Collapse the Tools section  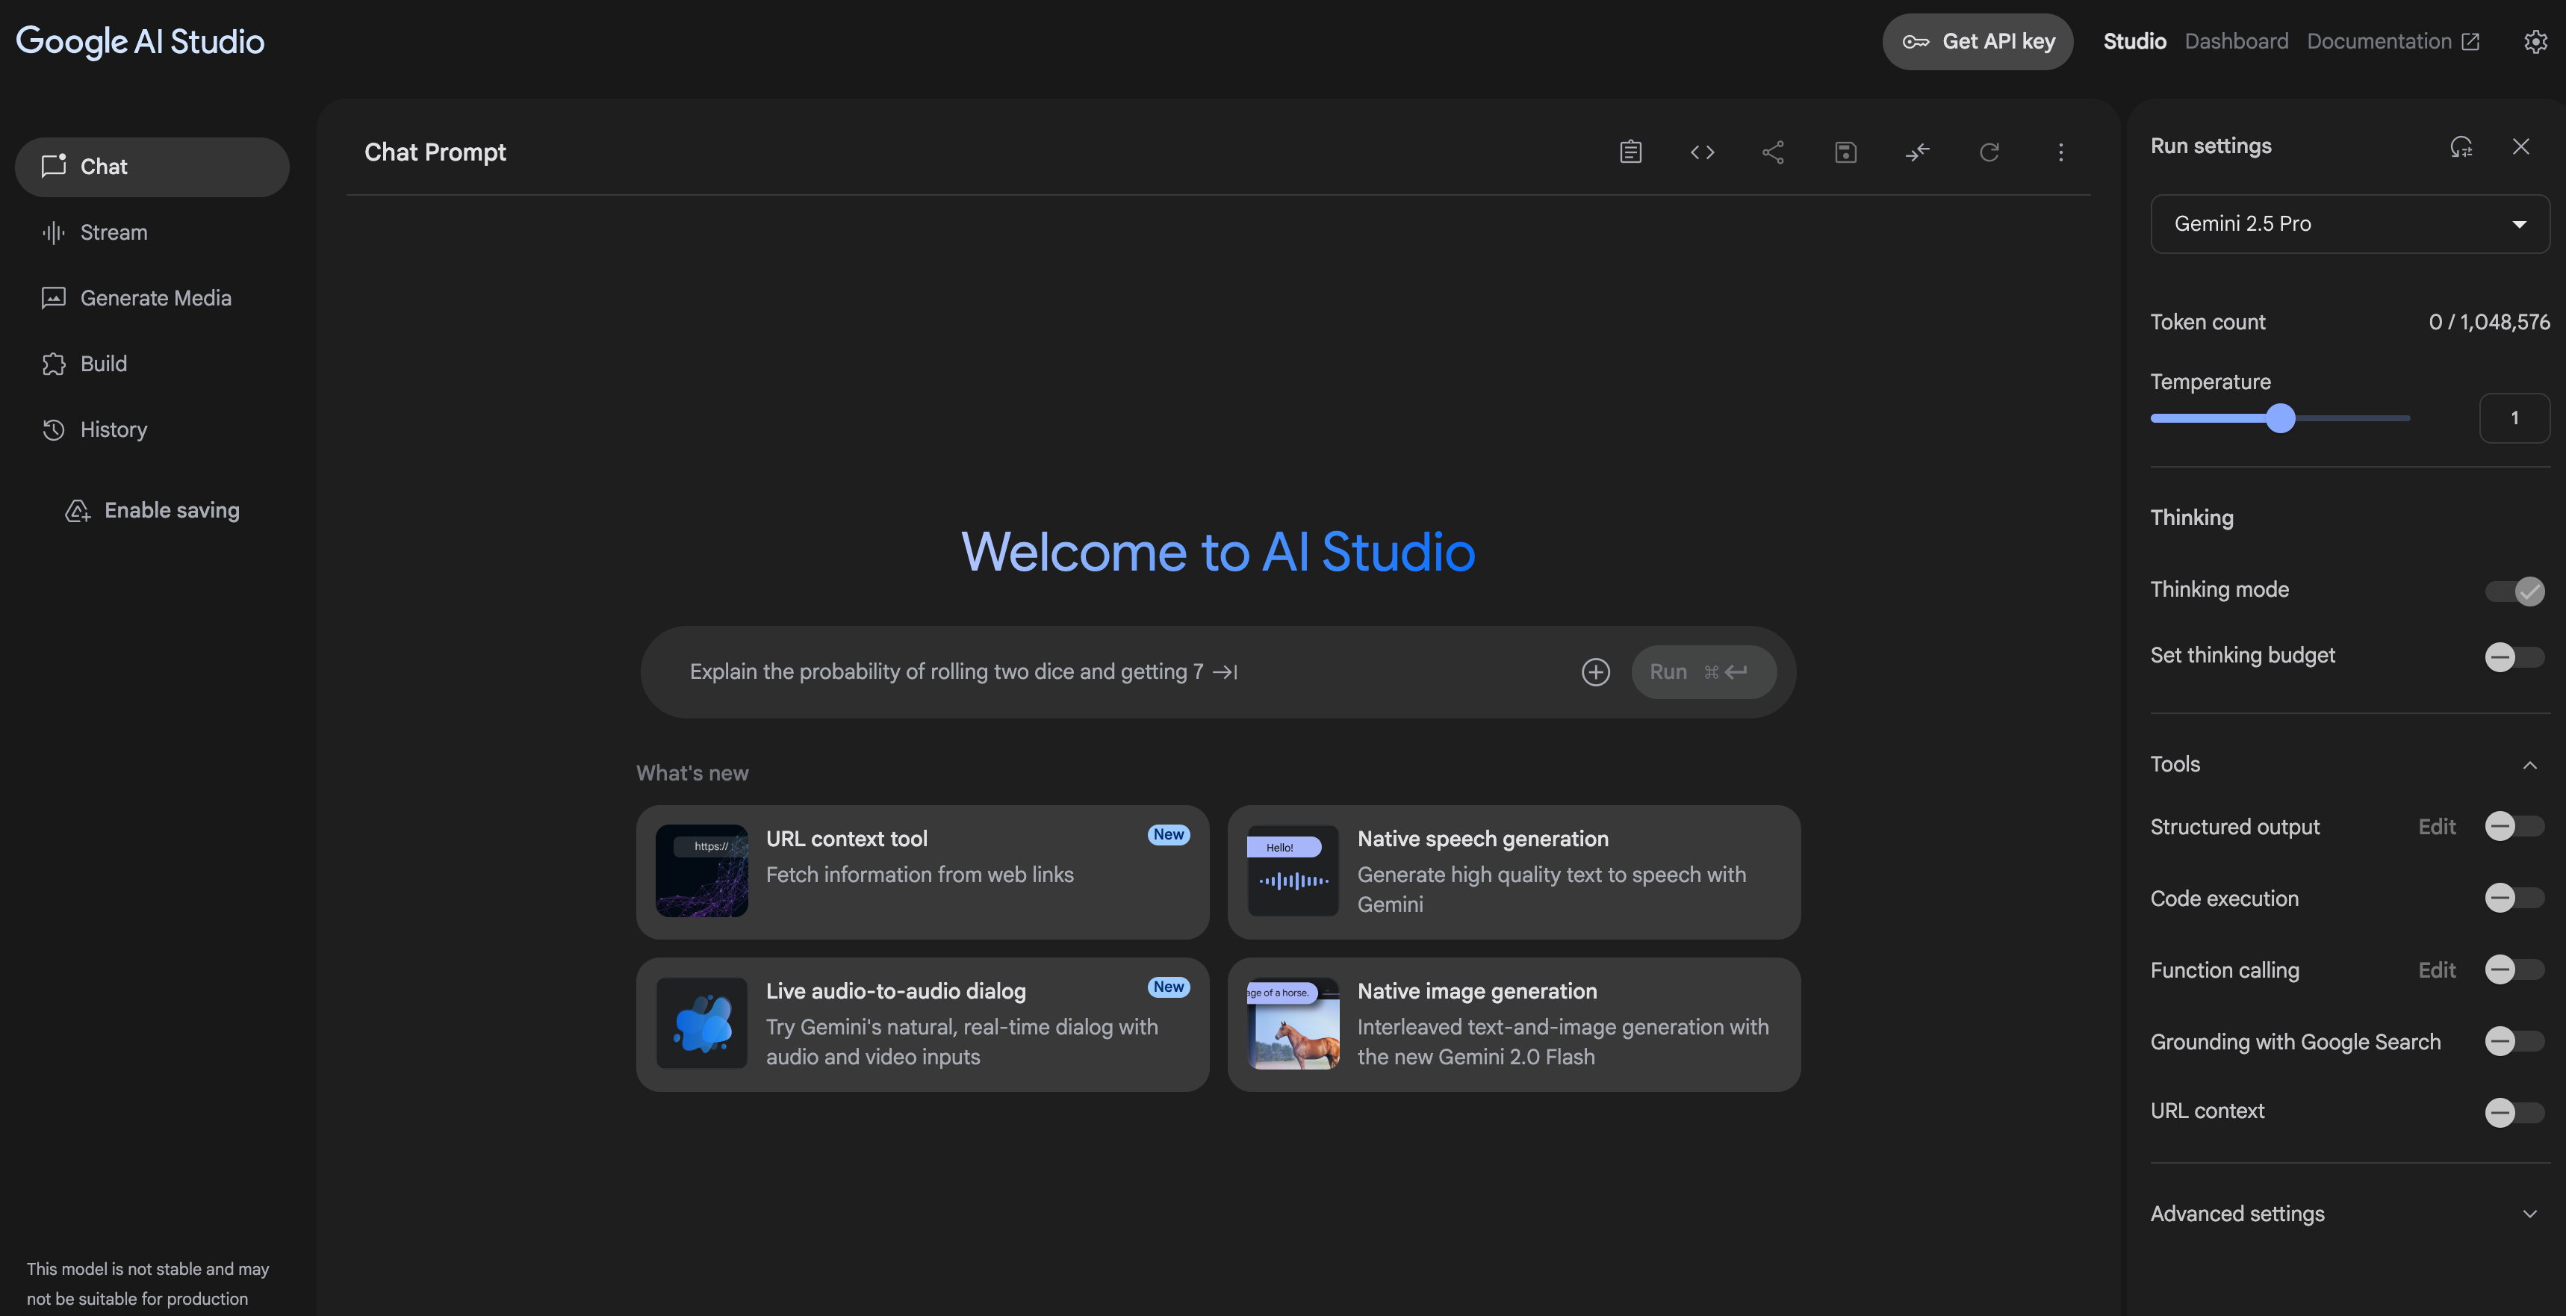pos(2529,764)
